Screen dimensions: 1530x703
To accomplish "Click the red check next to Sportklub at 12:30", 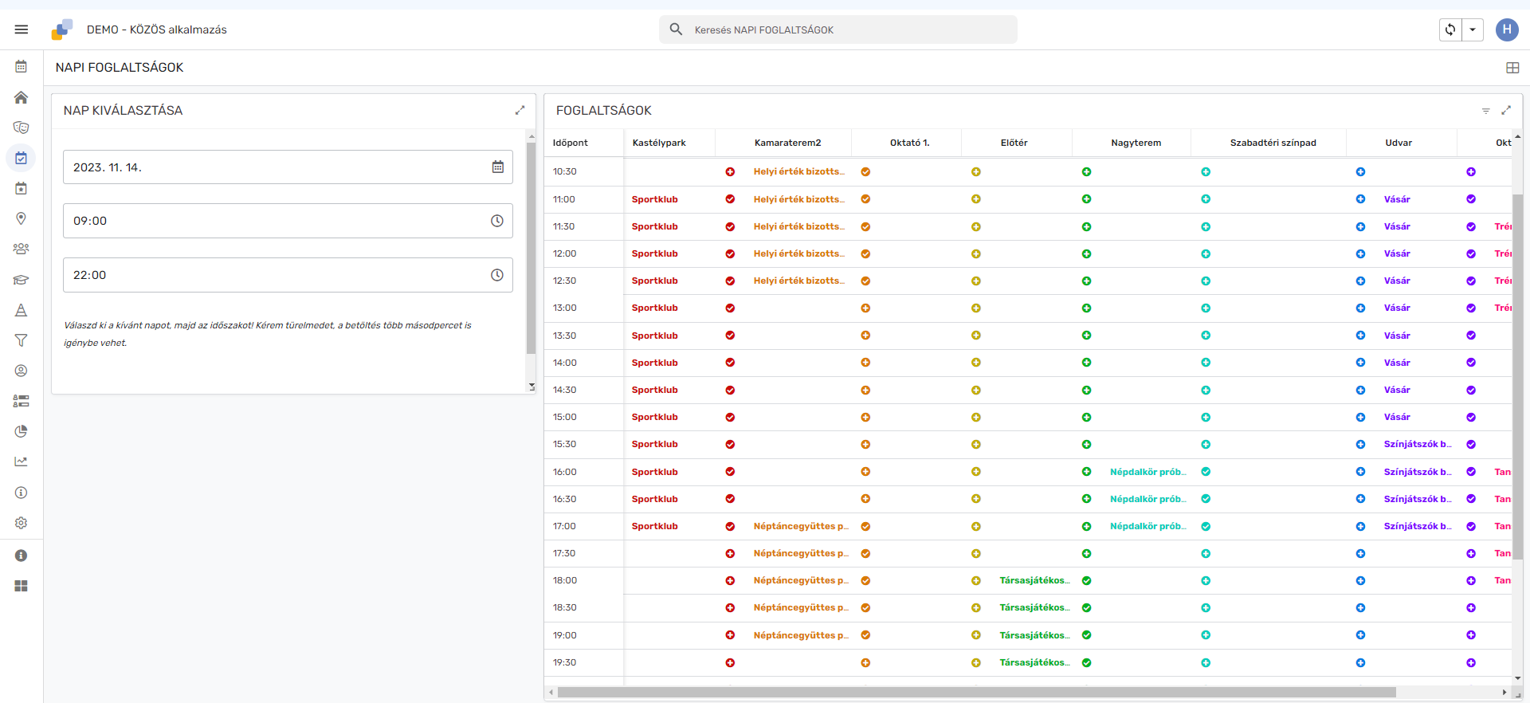I will [x=730, y=281].
